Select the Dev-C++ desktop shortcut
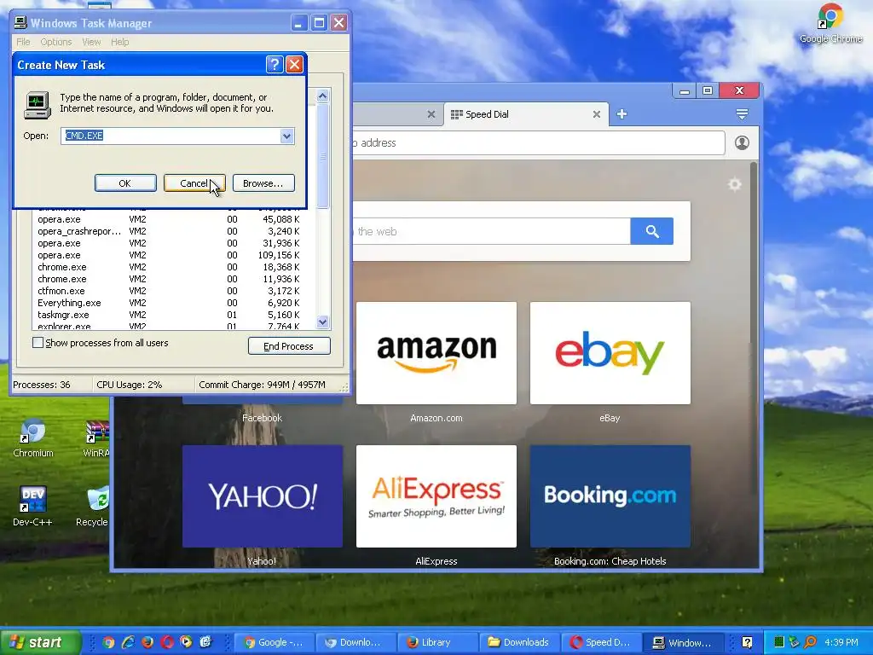The width and height of the screenshot is (873, 655). pyautogui.click(x=32, y=507)
